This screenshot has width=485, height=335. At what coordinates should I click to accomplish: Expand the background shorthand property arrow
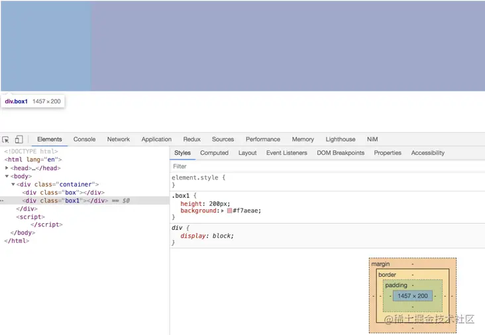pyautogui.click(x=223, y=211)
